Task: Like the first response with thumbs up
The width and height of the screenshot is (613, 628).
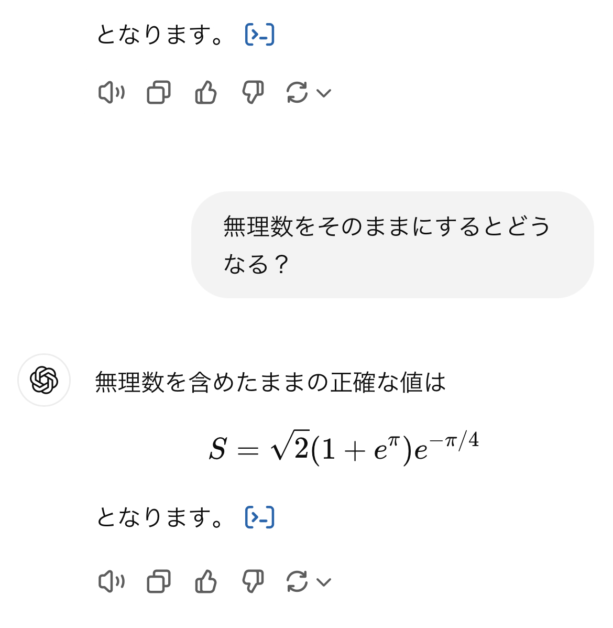Action: click(206, 93)
